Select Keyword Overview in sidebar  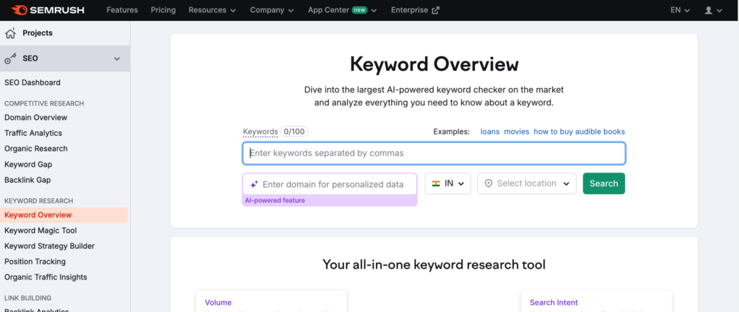click(x=64, y=215)
